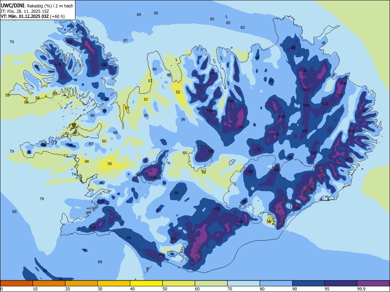Click the map value '92' on the map

(x=103, y=183)
